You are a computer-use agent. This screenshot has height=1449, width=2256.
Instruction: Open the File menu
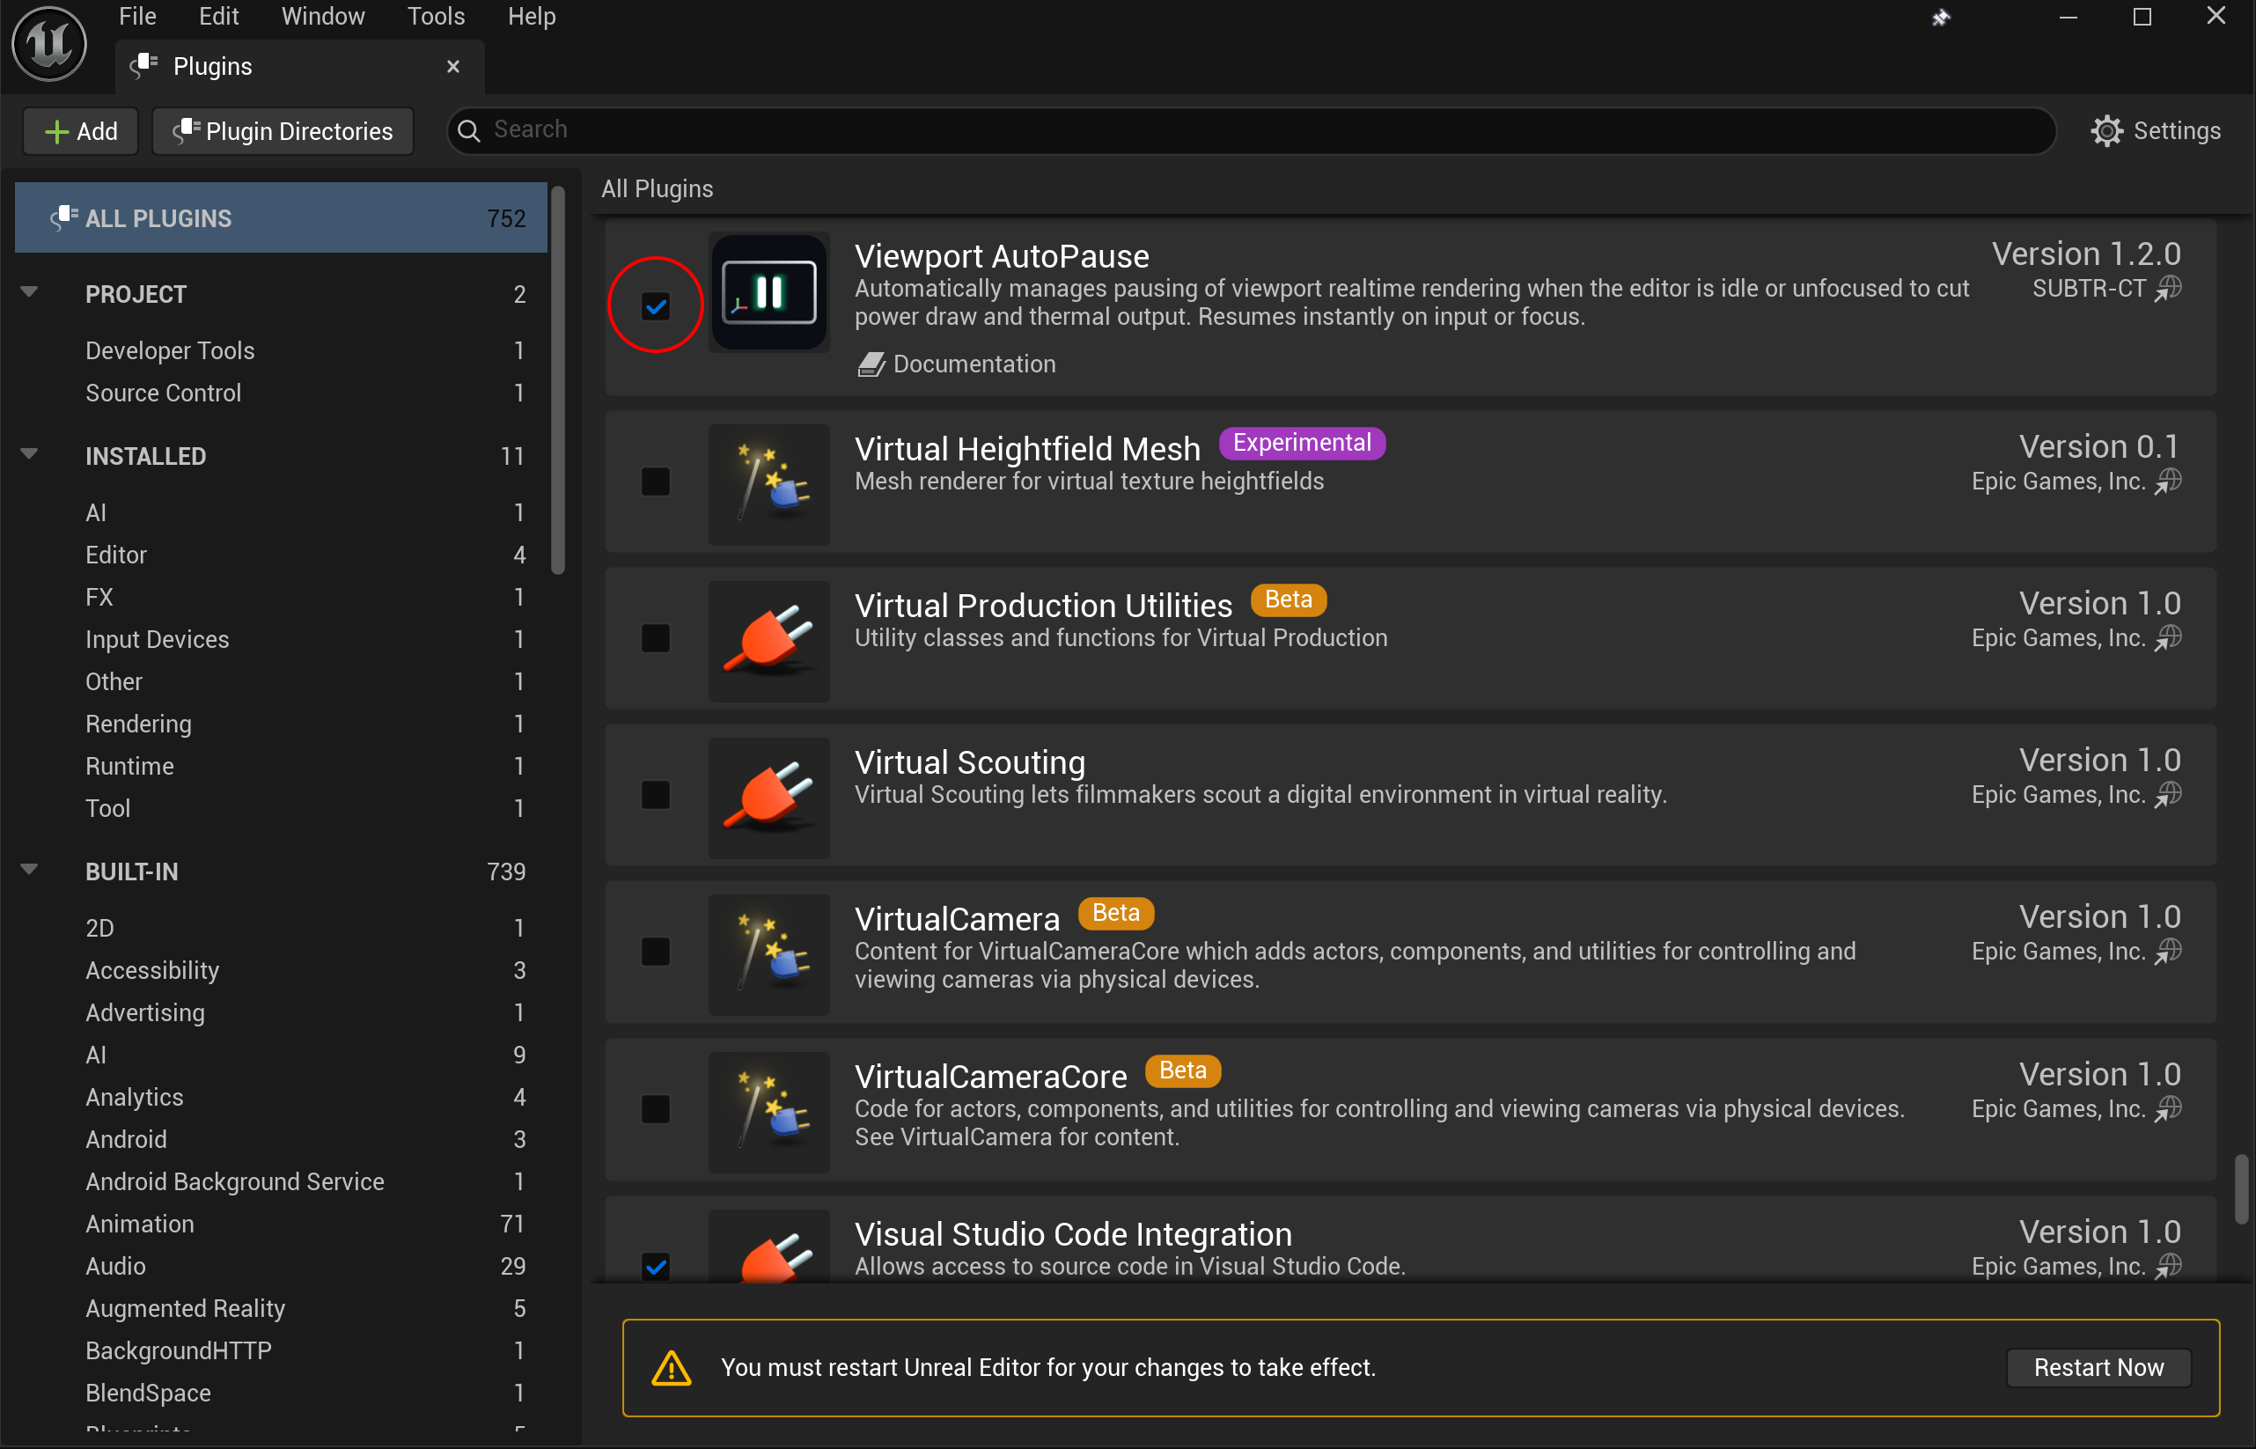point(137,16)
